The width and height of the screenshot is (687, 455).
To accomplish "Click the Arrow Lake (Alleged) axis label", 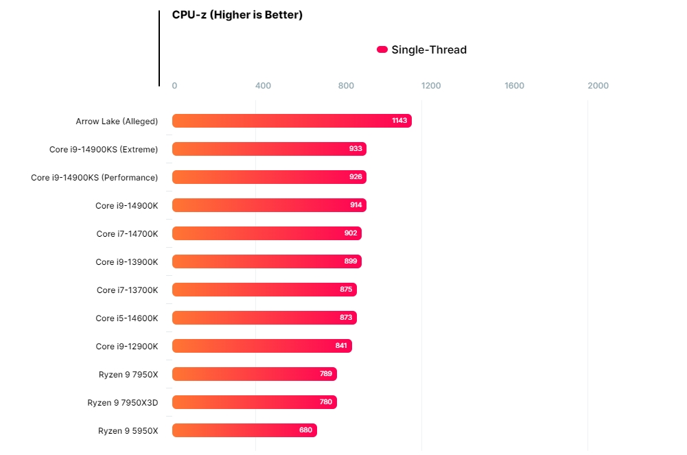I will (117, 121).
